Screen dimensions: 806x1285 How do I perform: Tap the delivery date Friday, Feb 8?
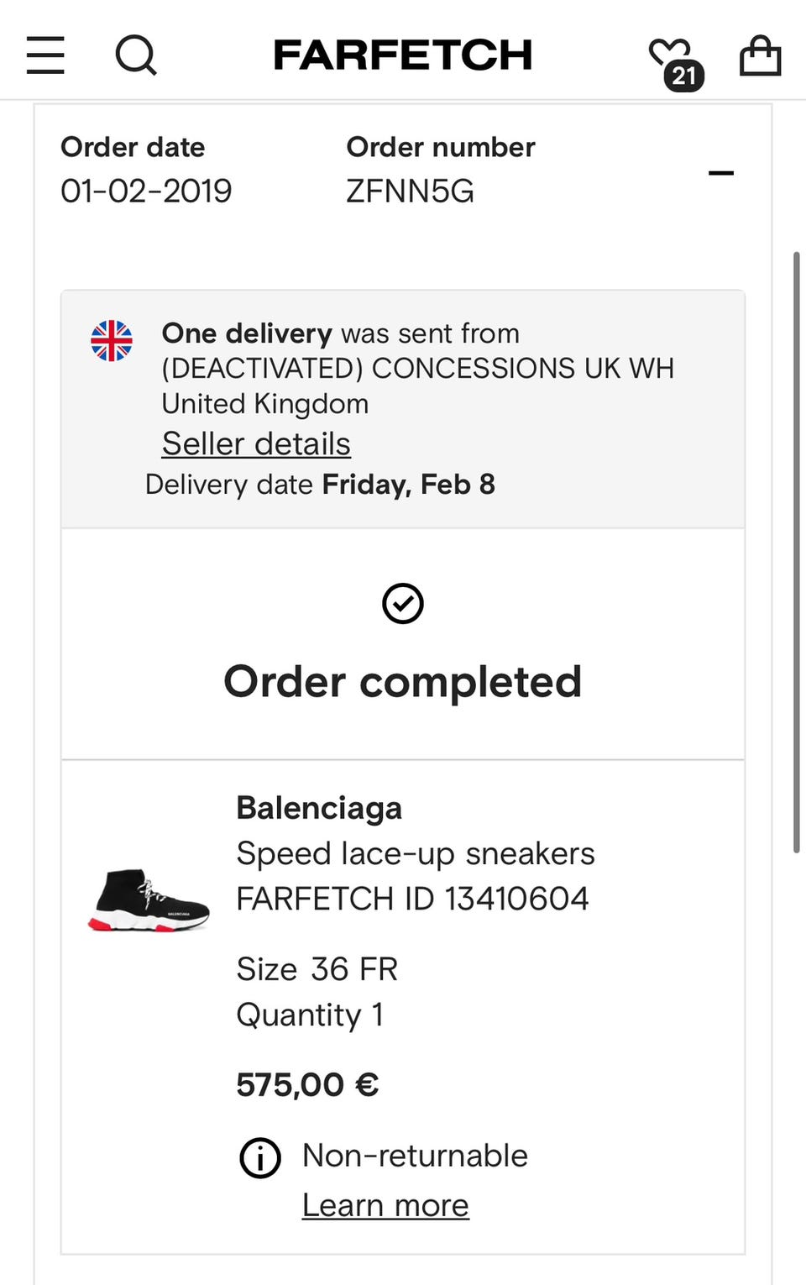[408, 485]
